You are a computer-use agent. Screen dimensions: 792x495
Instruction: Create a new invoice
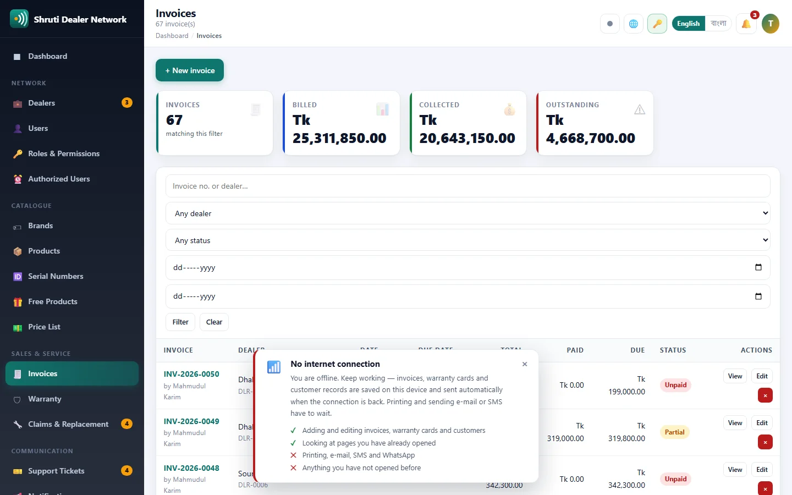click(190, 70)
